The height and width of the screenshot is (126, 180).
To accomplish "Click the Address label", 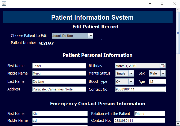I will coord(14,89).
